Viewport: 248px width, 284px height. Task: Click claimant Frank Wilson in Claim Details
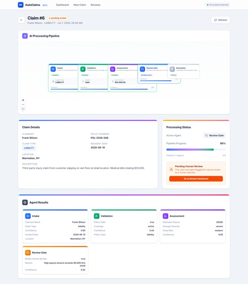click(30, 138)
